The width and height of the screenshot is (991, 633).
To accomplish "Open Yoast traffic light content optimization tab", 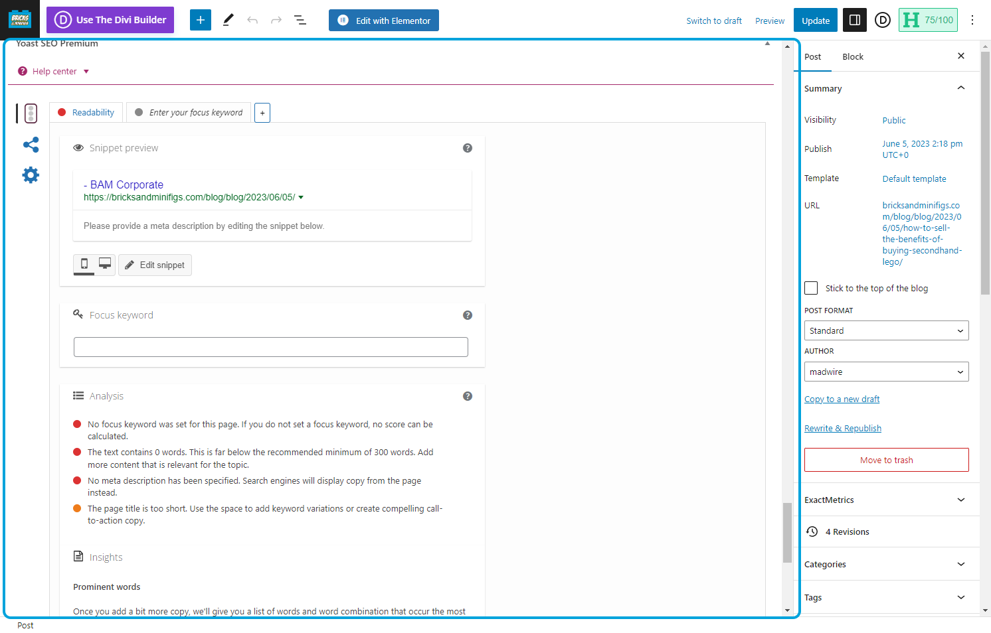I will 31,113.
